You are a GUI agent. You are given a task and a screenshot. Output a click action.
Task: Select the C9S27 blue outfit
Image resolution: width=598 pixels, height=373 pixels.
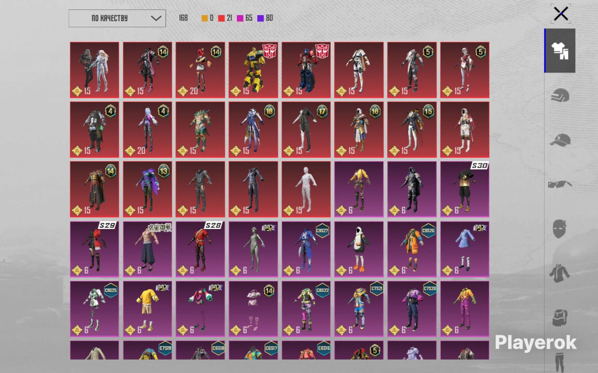(306, 249)
